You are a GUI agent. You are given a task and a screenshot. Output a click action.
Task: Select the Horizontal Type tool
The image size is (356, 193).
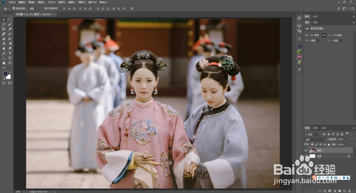pyautogui.click(x=10, y=53)
